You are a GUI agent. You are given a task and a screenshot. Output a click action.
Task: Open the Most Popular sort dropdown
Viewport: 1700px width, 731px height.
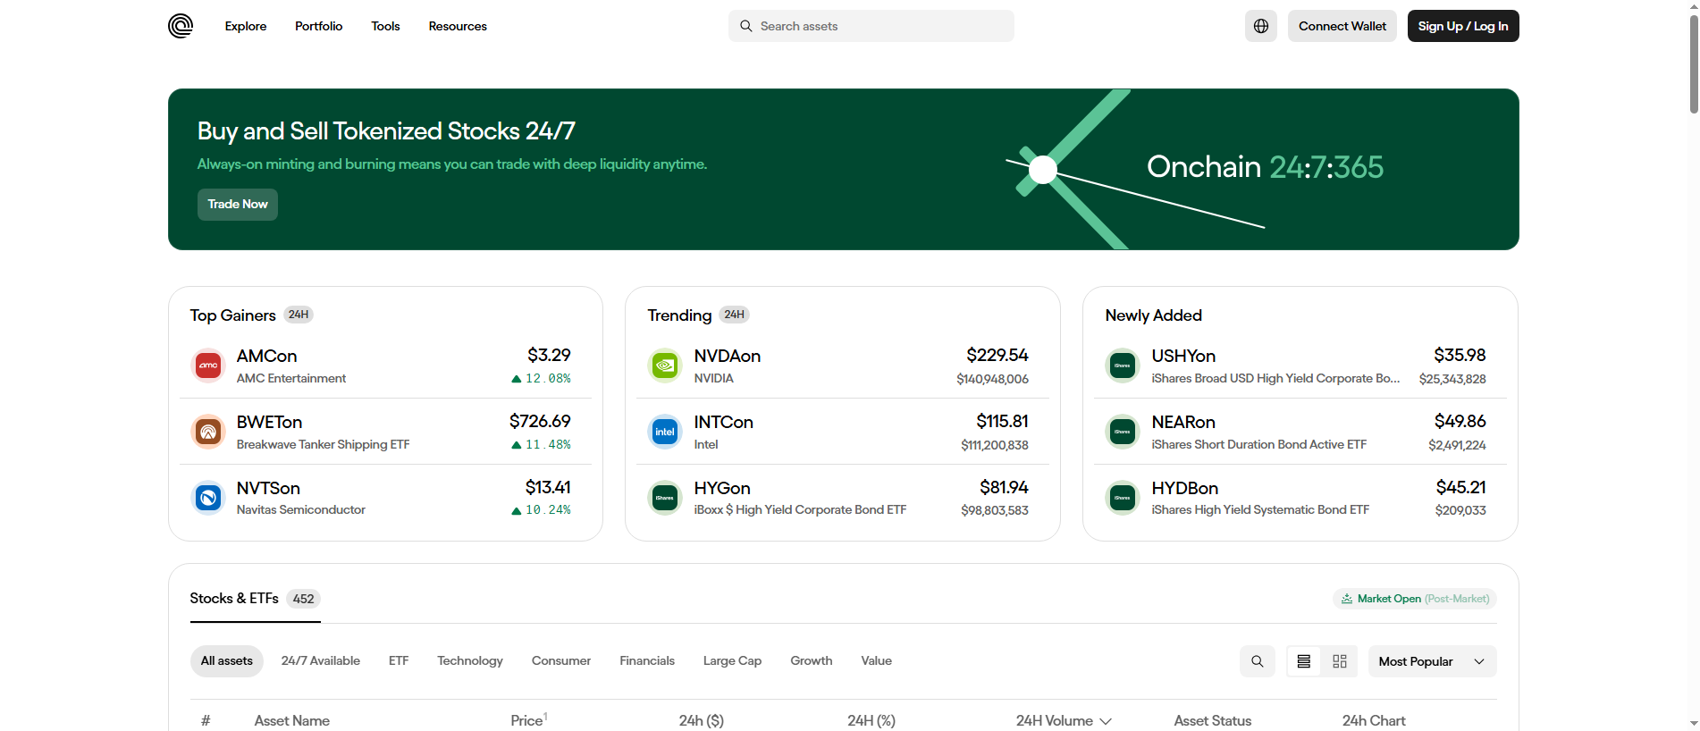point(1432,661)
